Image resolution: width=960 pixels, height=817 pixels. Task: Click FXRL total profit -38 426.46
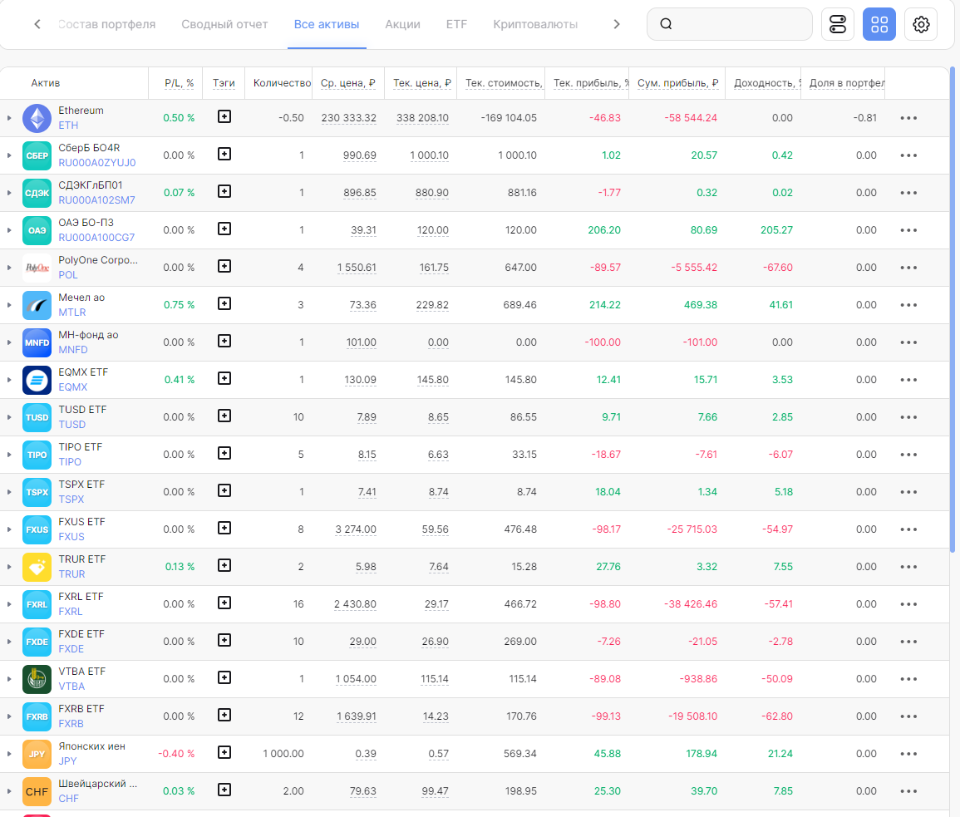(x=691, y=604)
